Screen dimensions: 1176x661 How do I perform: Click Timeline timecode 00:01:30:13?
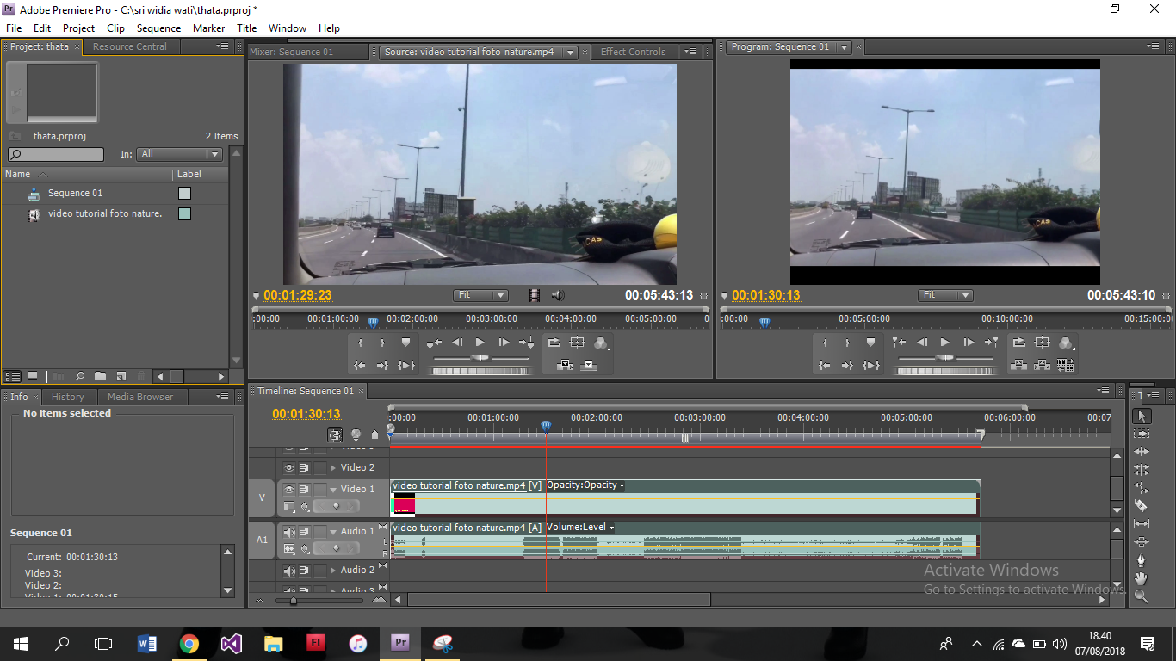click(x=306, y=414)
